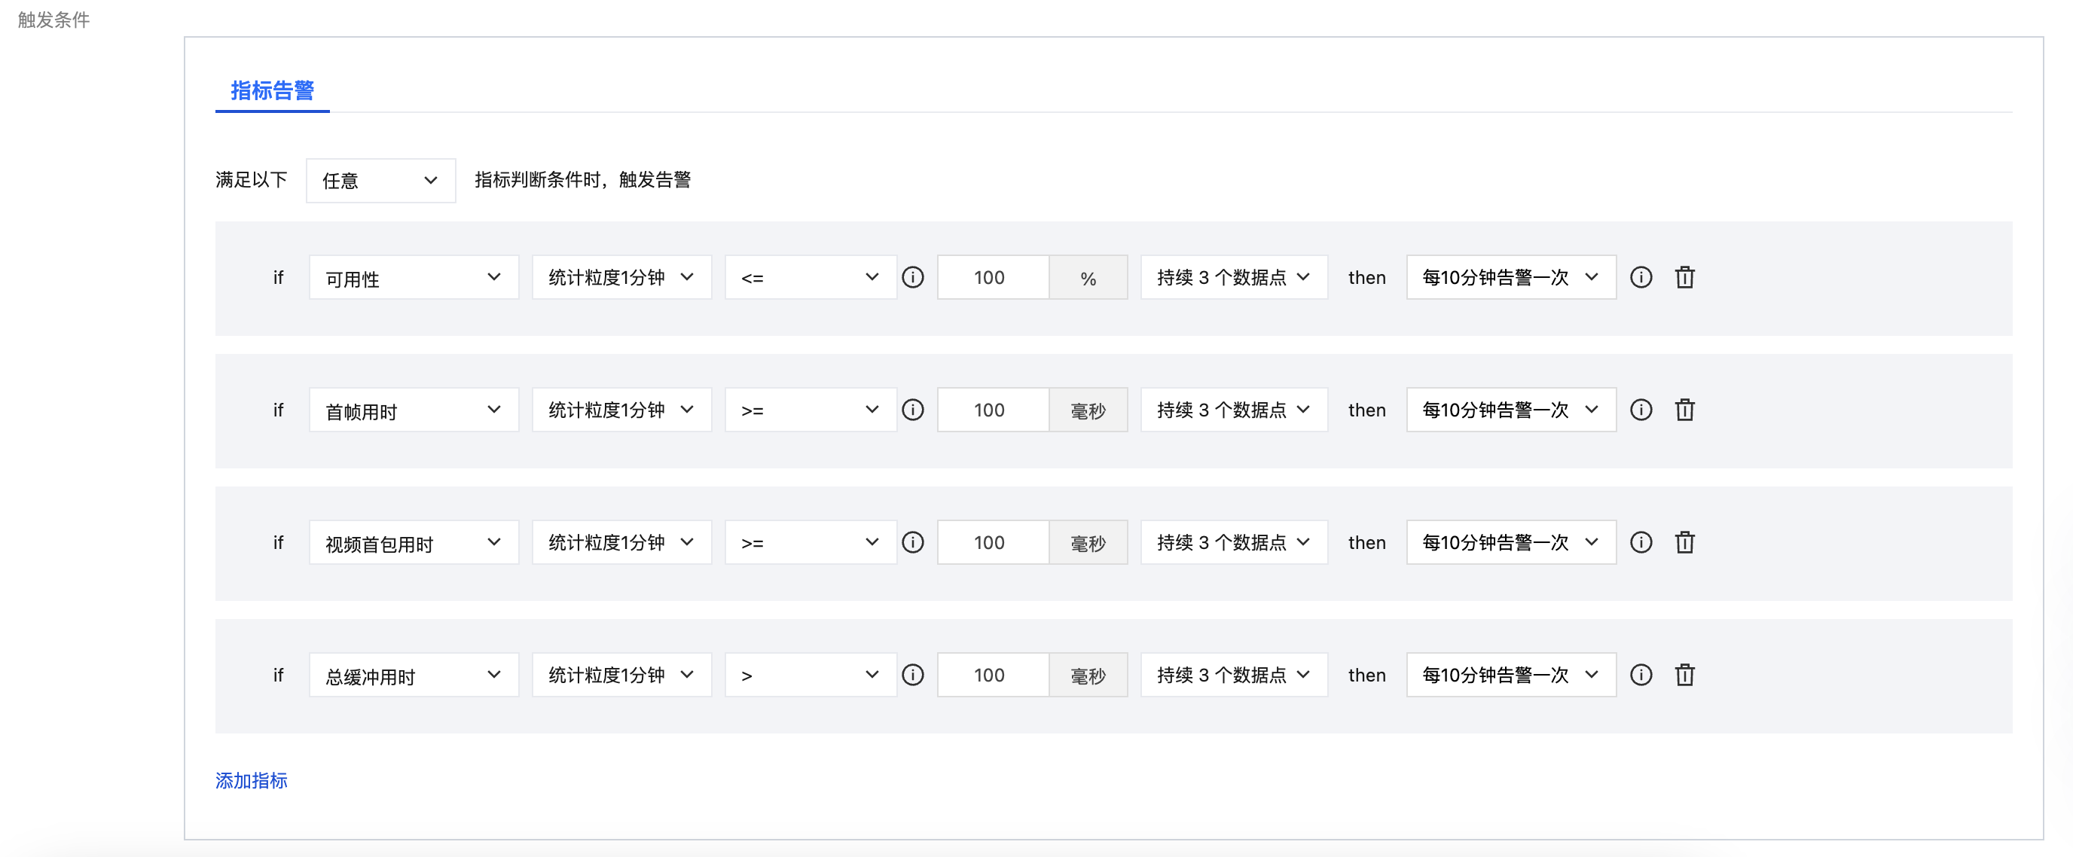Open 持续 3 个数据点 dropdown in 可用性 row
Viewport: 2073px width, 857px height.
click(1234, 278)
